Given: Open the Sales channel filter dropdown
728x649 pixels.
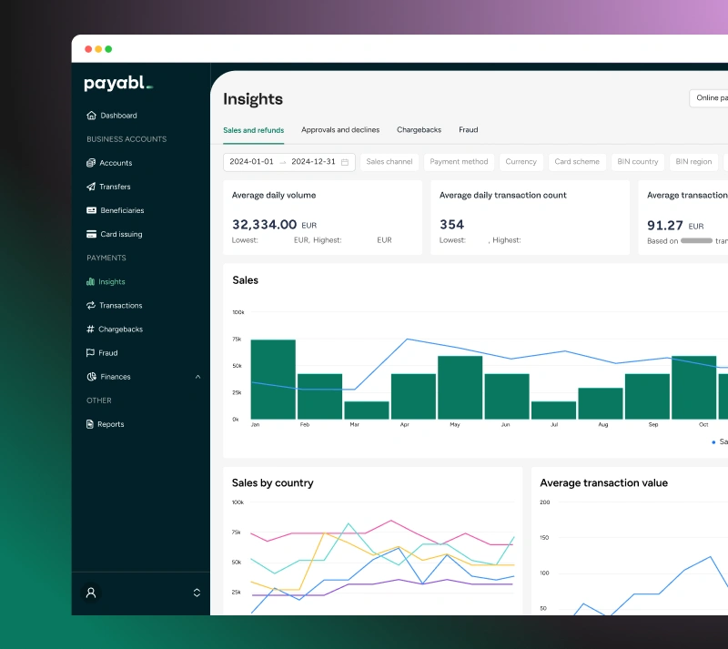Looking at the screenshot, I should point(389,162).
